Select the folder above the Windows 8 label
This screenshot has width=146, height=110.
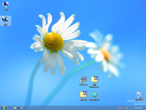(95, 79)
